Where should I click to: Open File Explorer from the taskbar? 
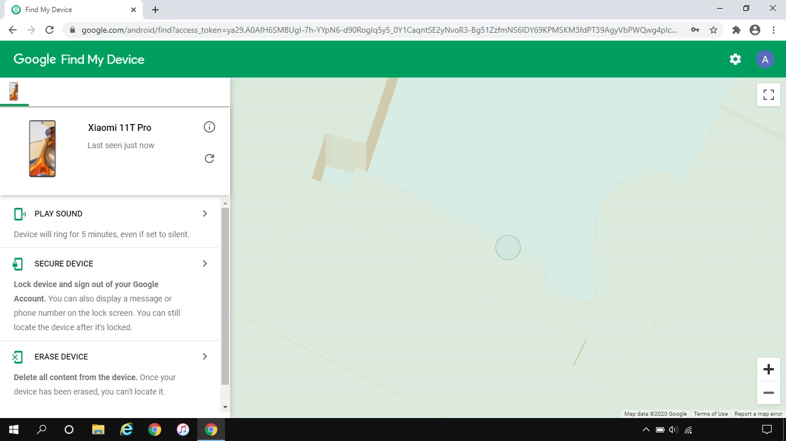(98, 430)
